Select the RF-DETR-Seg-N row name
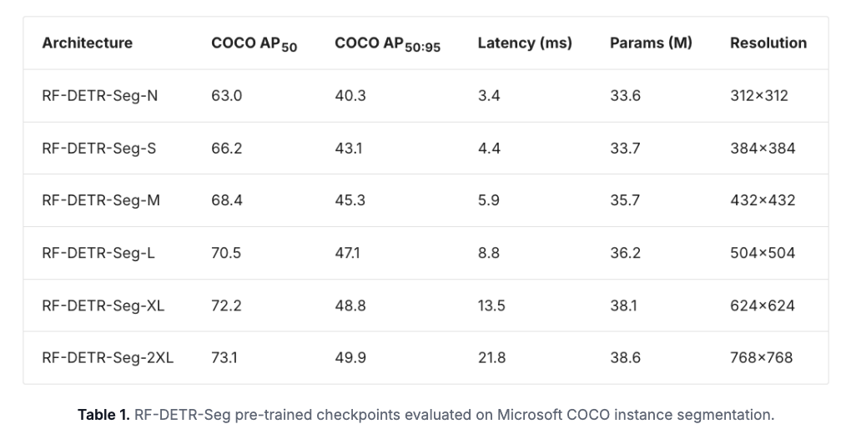 click(x=99, y=96)
